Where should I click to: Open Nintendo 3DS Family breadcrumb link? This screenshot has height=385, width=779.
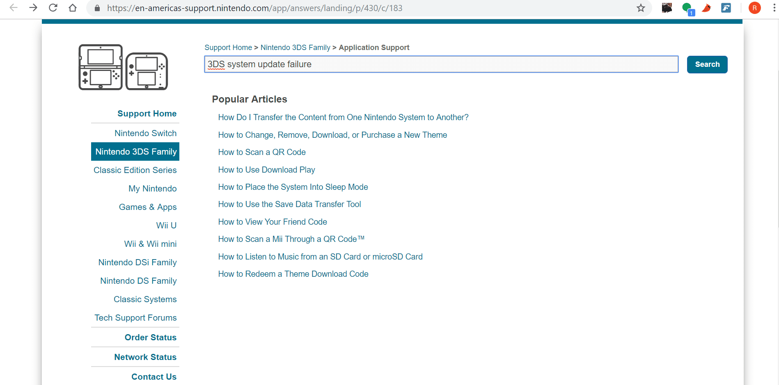[x=296, y=48]
